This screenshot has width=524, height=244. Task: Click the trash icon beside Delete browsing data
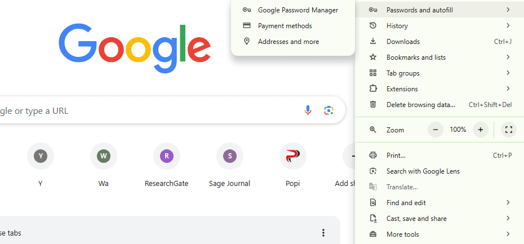373,104
